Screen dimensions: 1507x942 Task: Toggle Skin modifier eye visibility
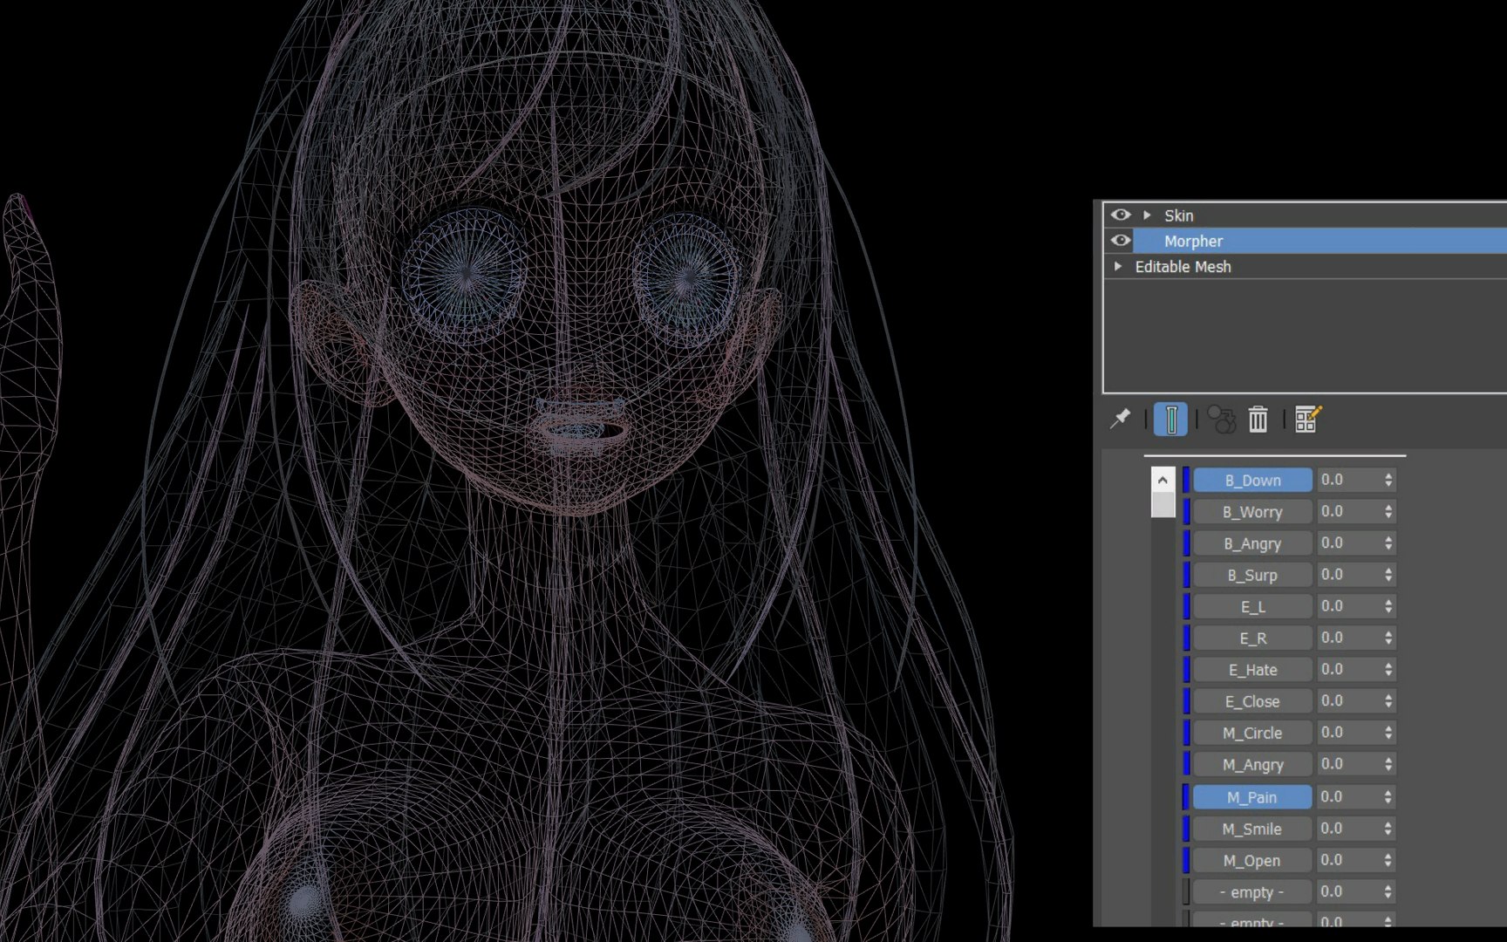(x=1121, y=215)
